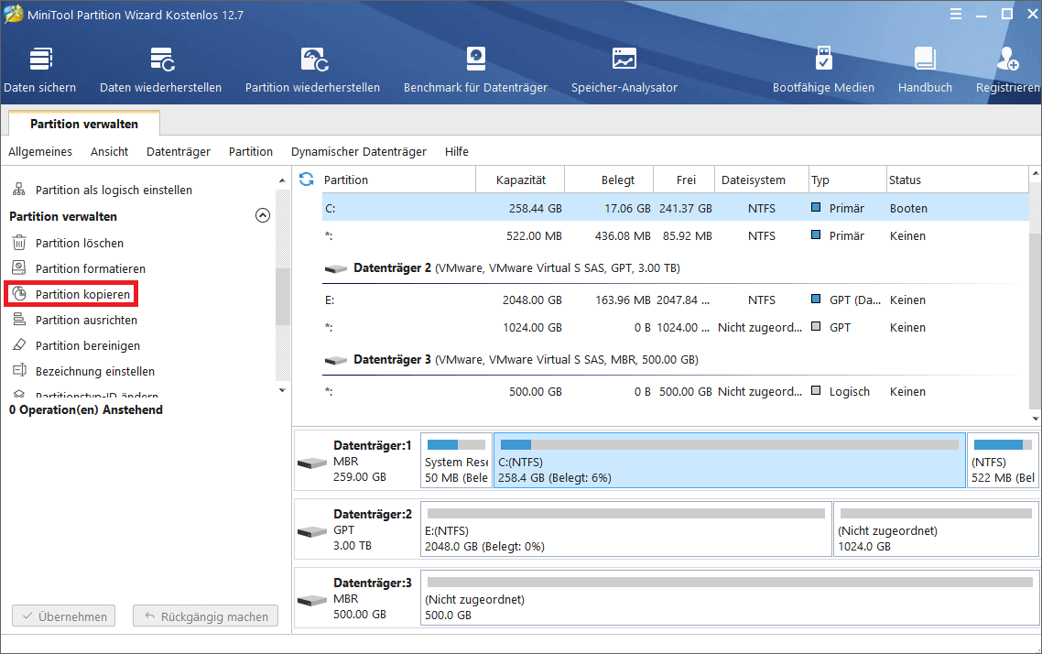Select the 500.00 GB Logisch row

coord(675,391)
